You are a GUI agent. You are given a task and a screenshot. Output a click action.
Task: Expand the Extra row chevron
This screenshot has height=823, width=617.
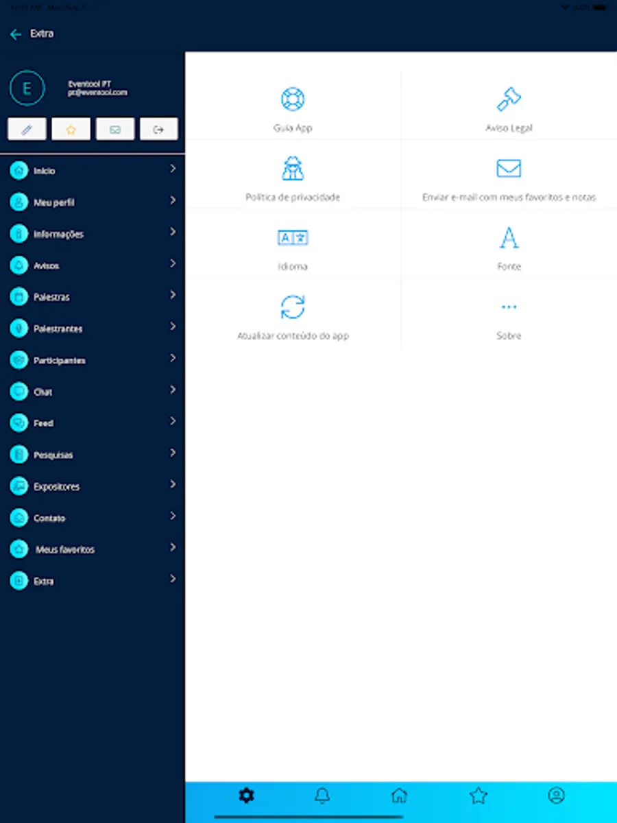pos(173,579)
